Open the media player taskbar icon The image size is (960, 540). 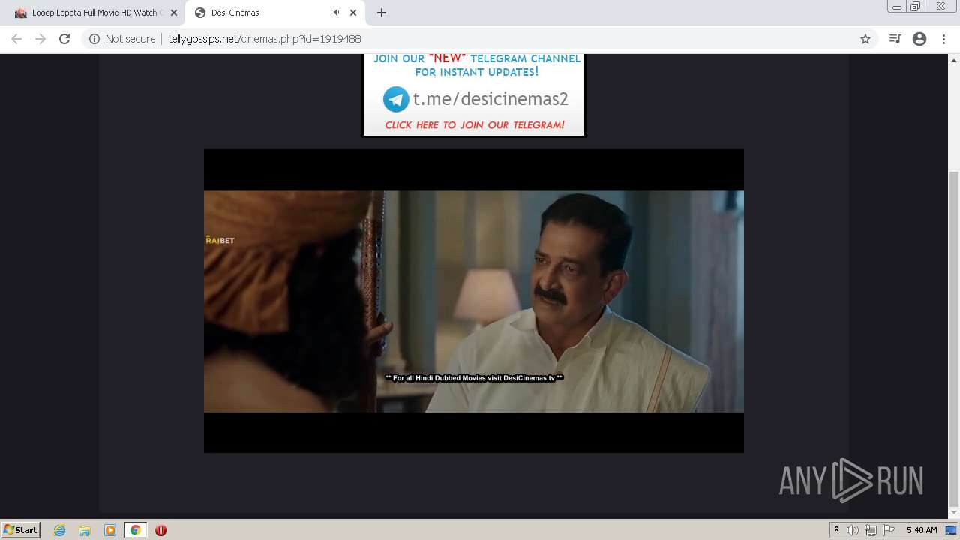(110, 530)
